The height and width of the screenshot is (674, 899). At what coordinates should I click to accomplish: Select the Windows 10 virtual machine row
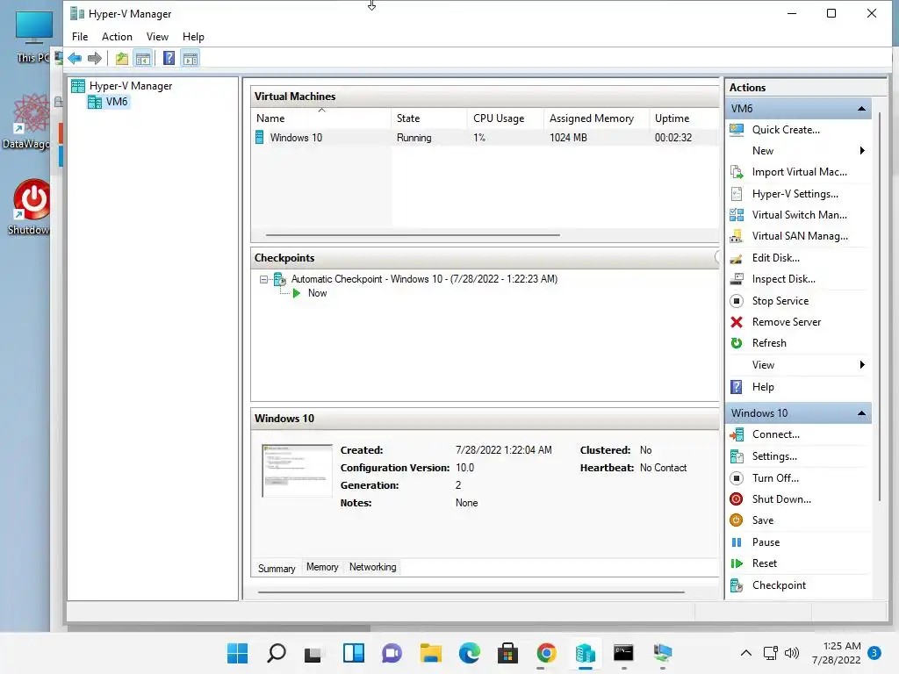(x=485, y=138)
